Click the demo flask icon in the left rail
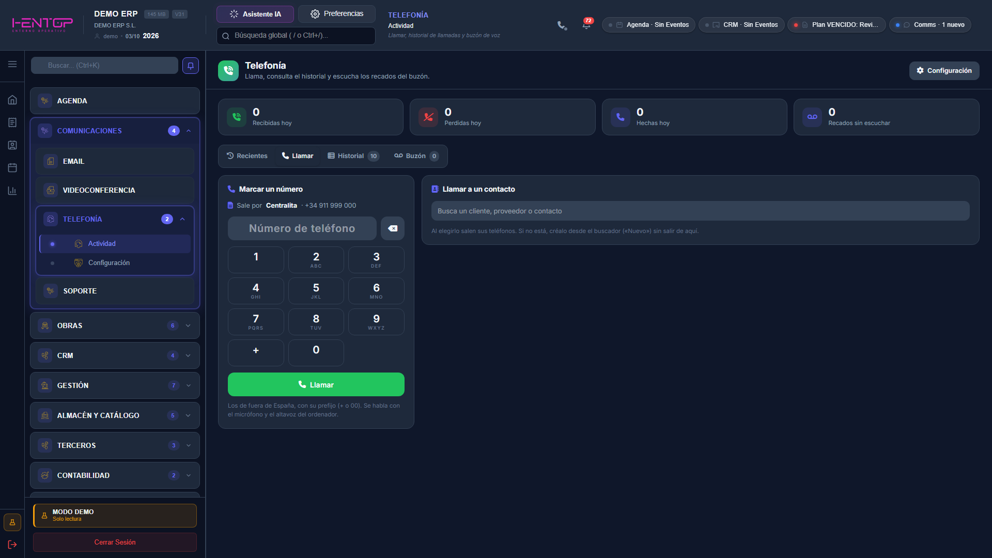 pos(12,522)
